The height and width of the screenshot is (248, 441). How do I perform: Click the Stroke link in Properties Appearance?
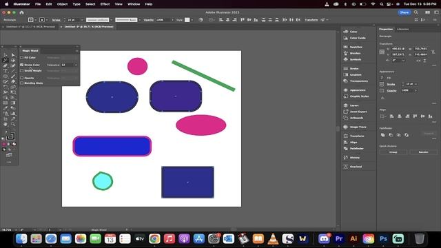tap(391, 84)
